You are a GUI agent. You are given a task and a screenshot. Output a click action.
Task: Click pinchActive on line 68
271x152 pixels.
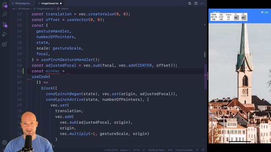tap(70, 100)
